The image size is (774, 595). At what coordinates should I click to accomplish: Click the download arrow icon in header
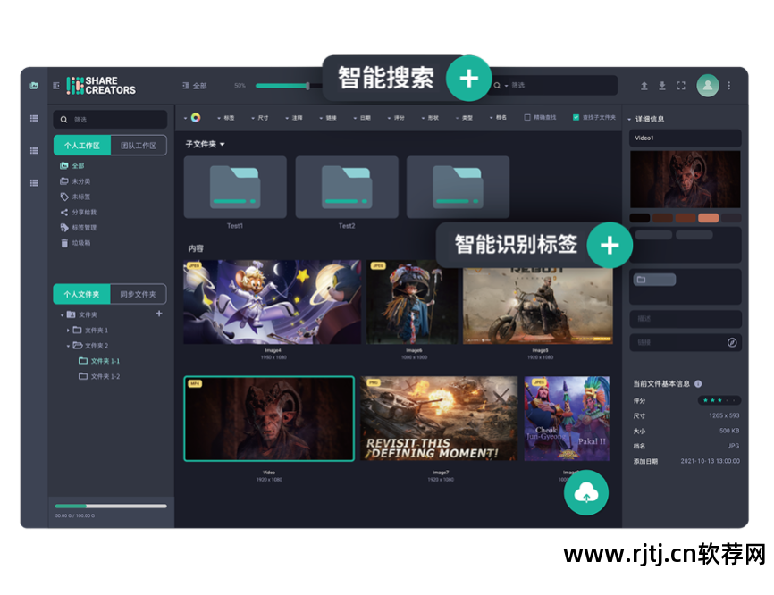coord(662,86)
